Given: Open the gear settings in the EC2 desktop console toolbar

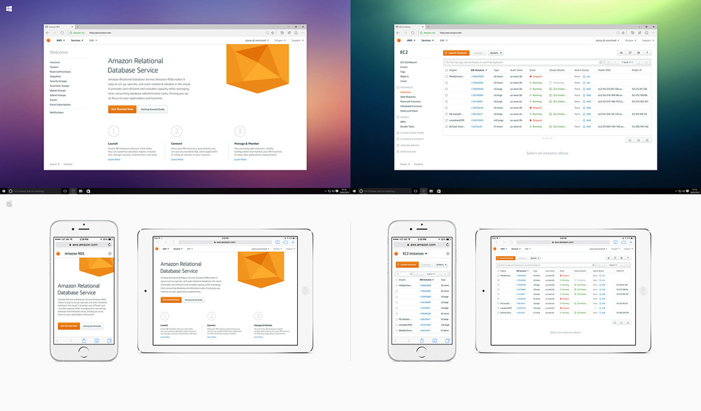Looking at the screenshot, I should point(639,53).
